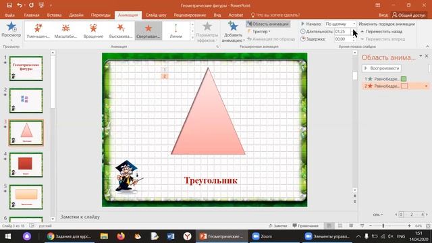Open the Файл menu tab

[x=9, y=15]
